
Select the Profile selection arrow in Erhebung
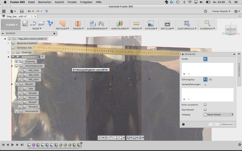[x=205, y=59]
